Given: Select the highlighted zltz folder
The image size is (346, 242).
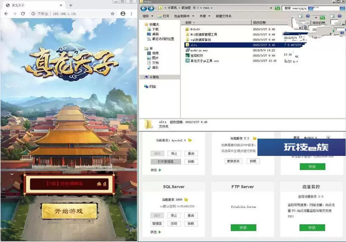Looking at the screenshot, I should click(245, 45).
